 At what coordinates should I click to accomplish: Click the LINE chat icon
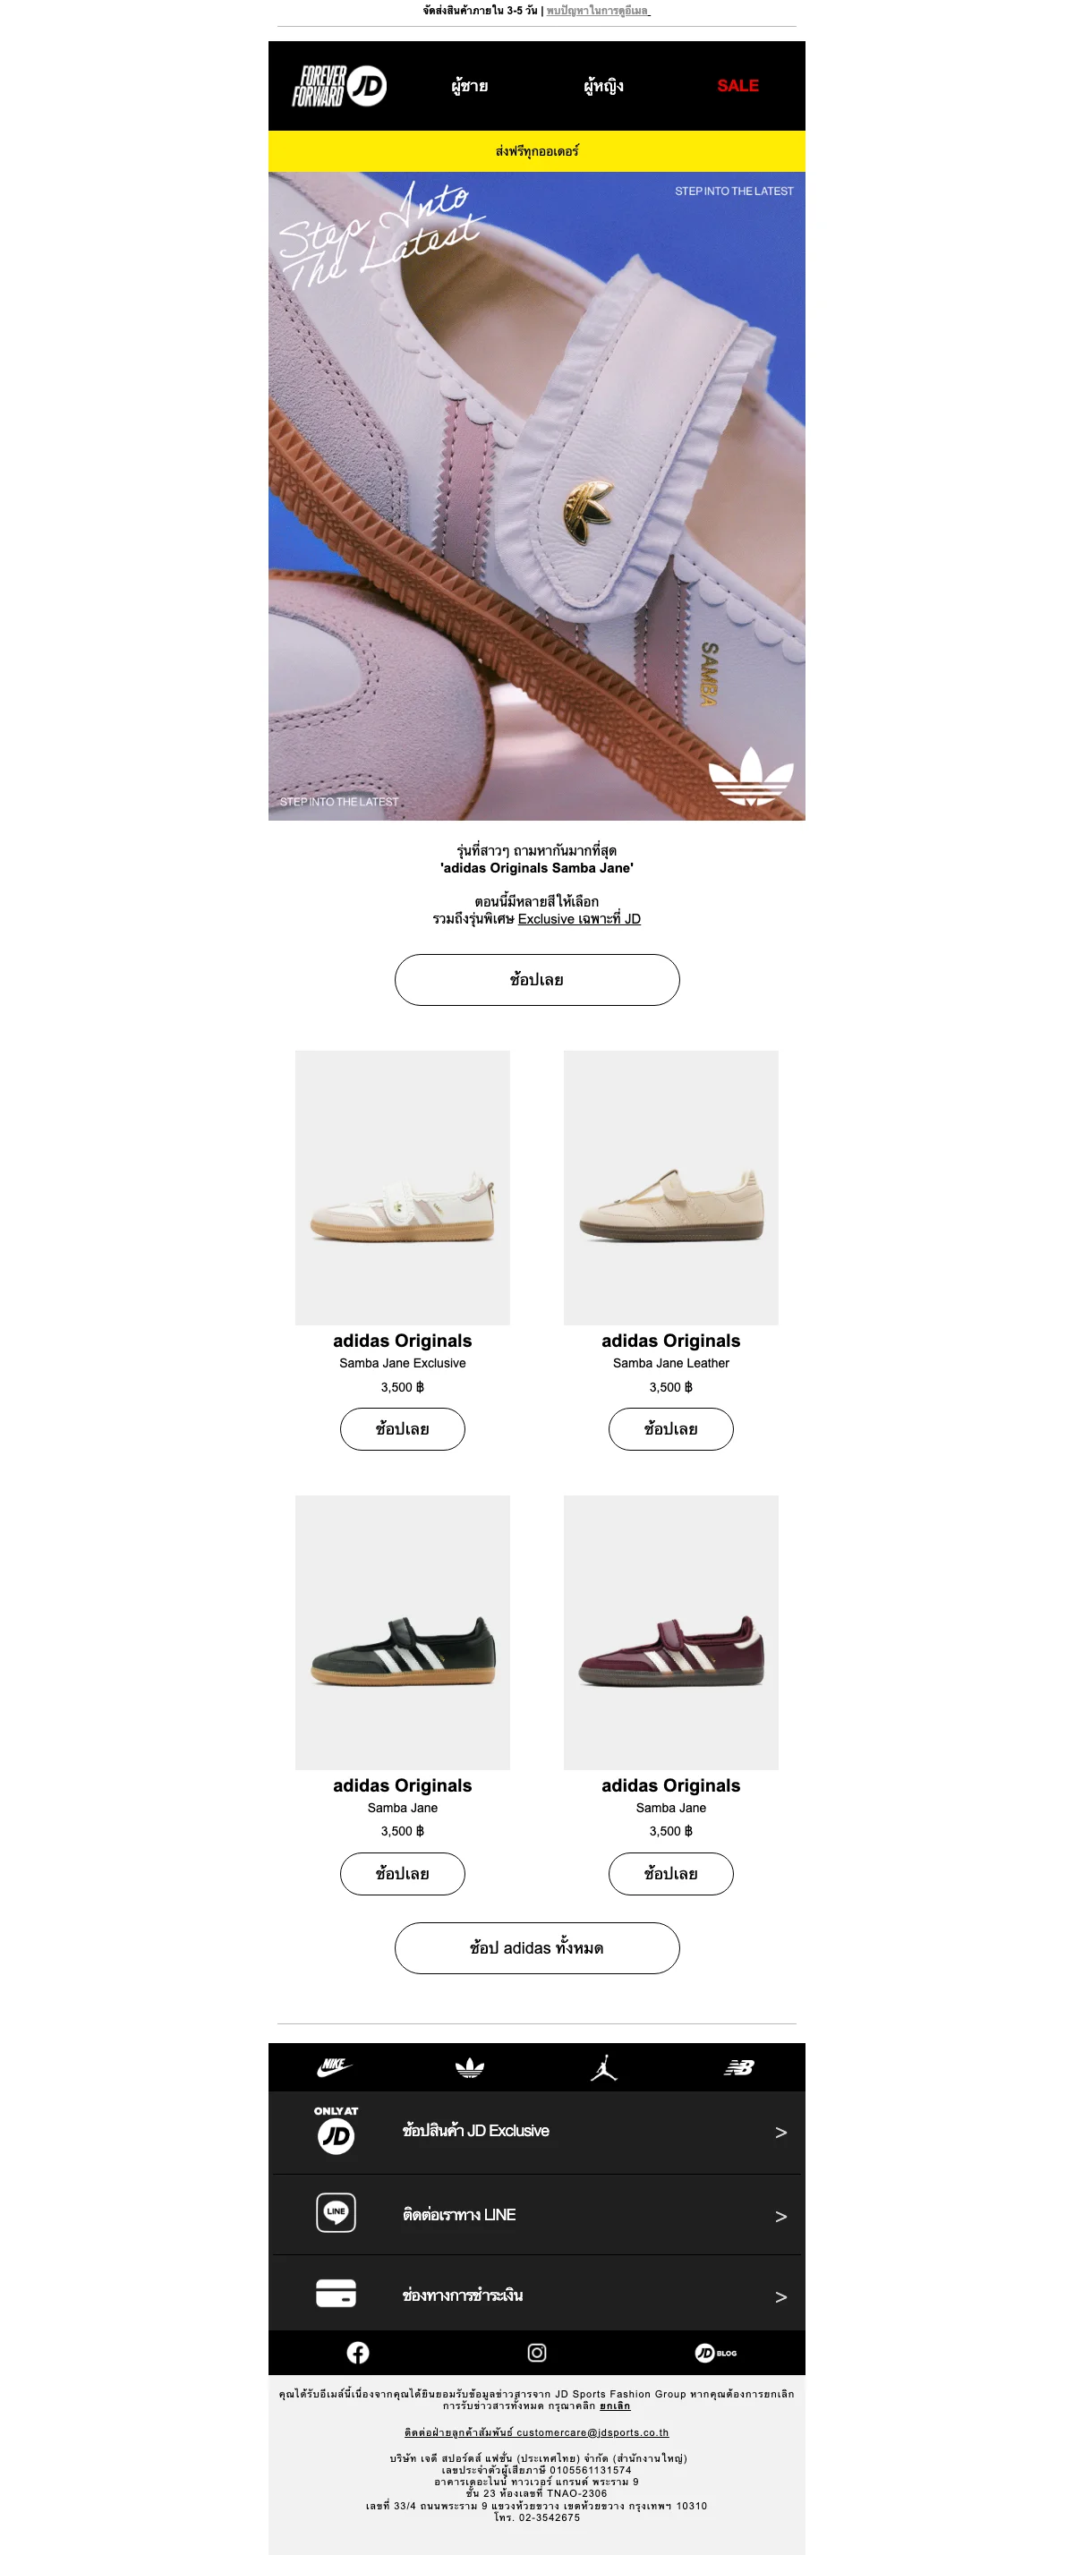click(337, 2213)
